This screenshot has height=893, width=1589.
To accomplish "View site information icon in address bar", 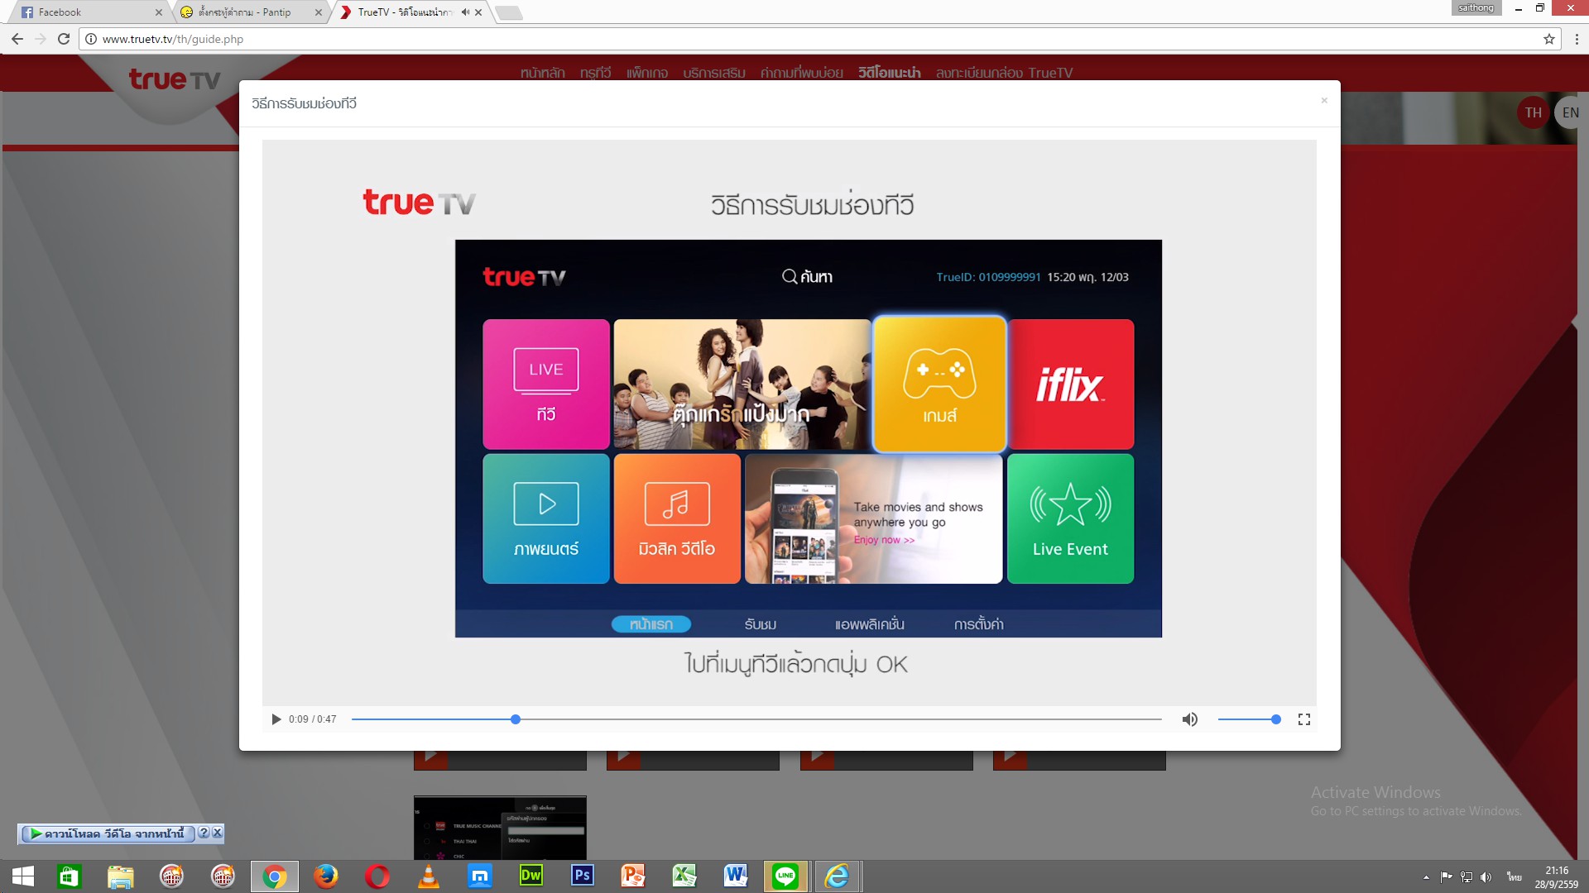I will (x=91, y=39).
